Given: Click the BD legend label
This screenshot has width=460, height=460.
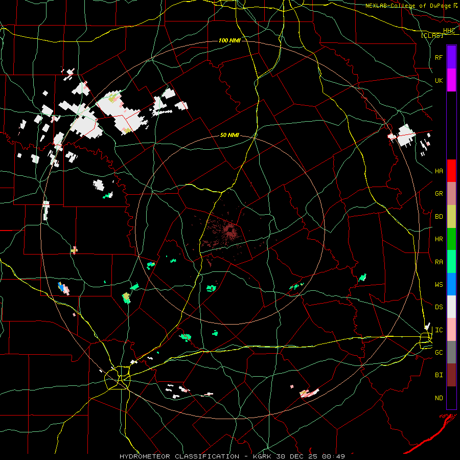Looking at the screenshot, I should [x=439, y=217].
